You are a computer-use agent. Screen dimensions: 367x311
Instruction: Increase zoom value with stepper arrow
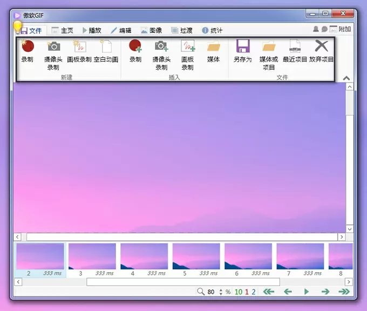tap(220, 289)
